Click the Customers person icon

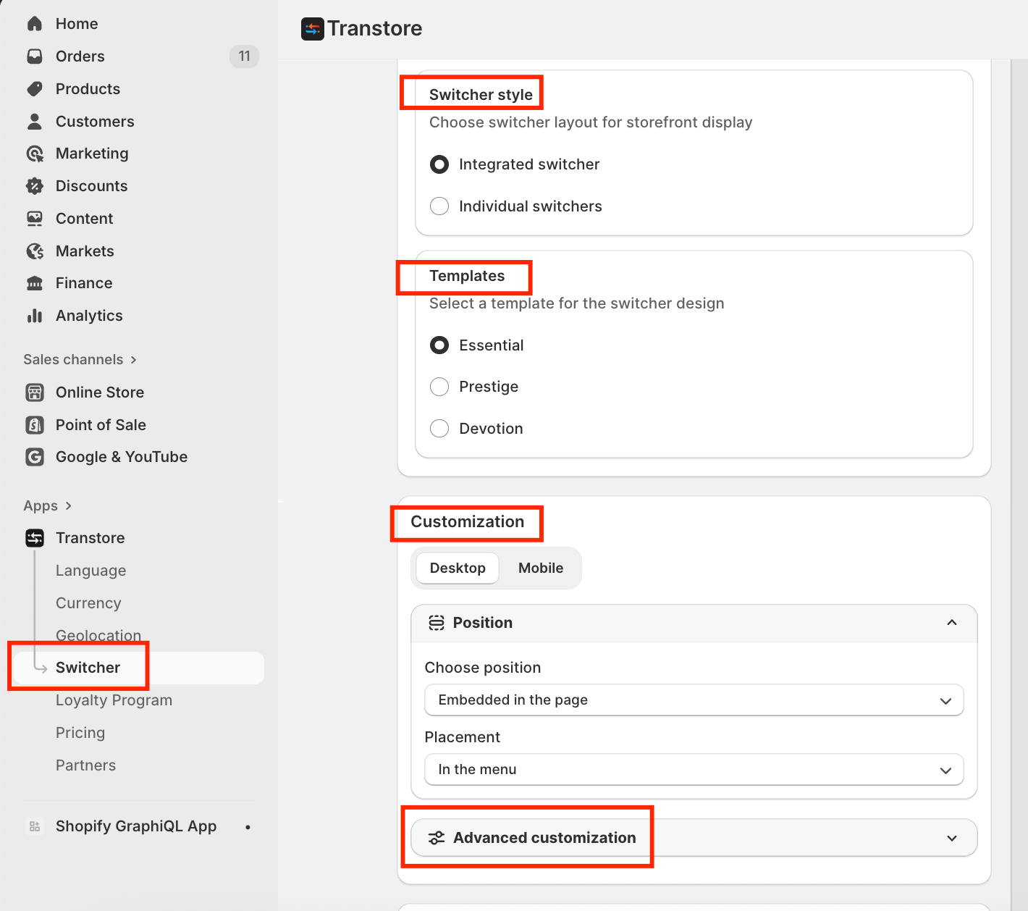[x=35, y=122]
